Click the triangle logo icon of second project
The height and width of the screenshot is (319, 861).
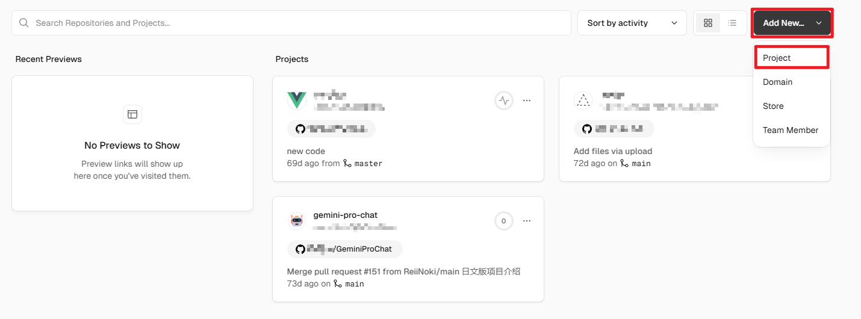(x=583, y=101)
